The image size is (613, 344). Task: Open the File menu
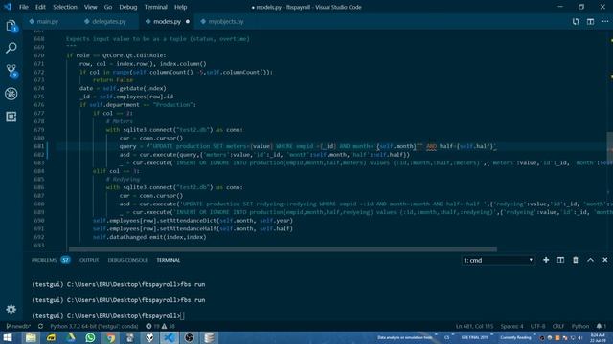[x=23, y=7]
